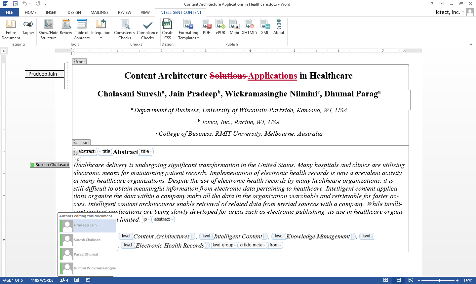This screenshot has width=476, height=284.
Task: Toggle Show/Hide Structure view
Action: tap(48, 29)
